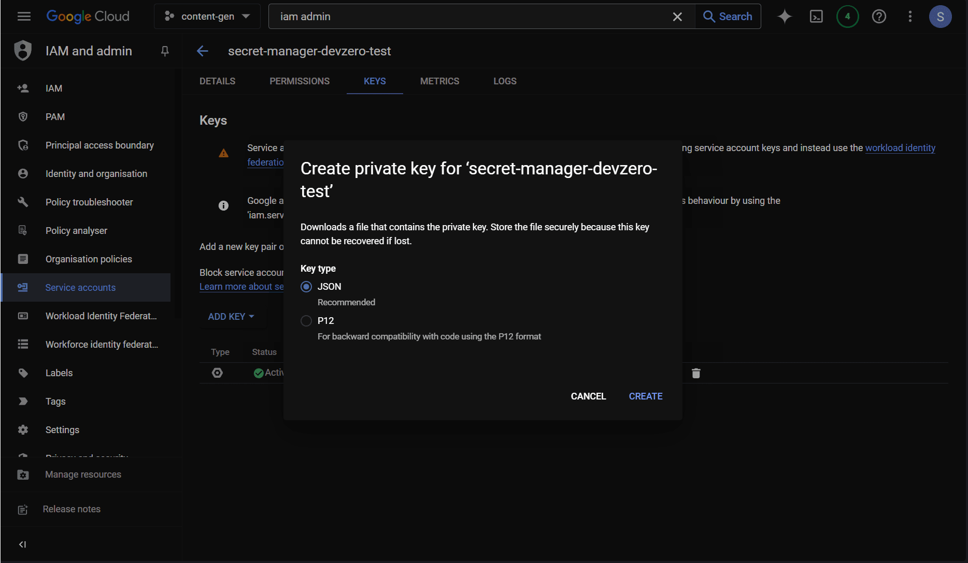The width and height of the screenshot is (968, 563).
Task: Switch to the METRICS tab
Action: pyautogui.click(x=439, y=81)
